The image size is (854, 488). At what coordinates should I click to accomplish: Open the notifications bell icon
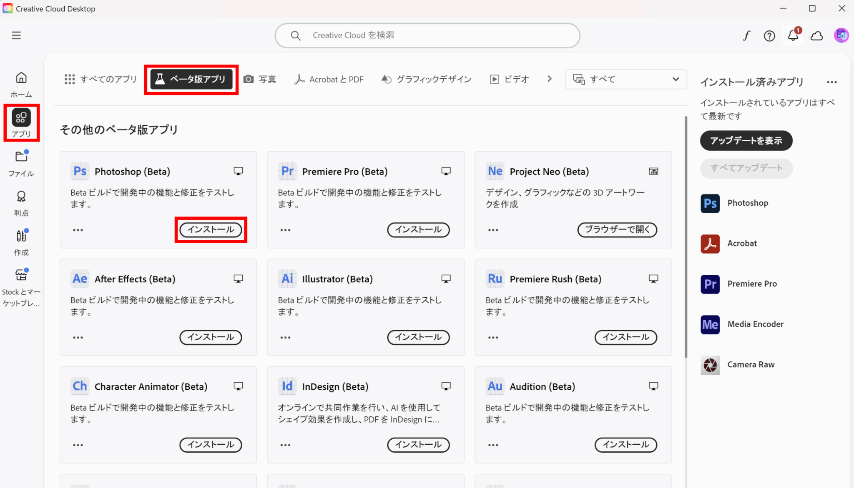click(x=793, y=36)
